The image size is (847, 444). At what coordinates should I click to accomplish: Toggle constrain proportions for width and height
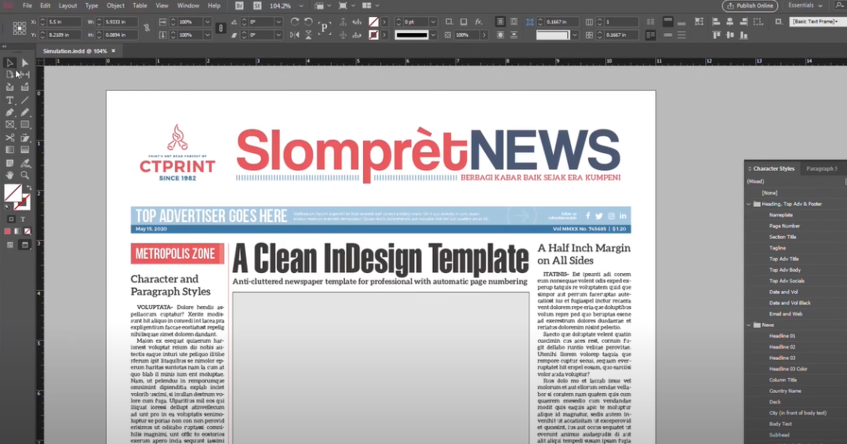147,28
